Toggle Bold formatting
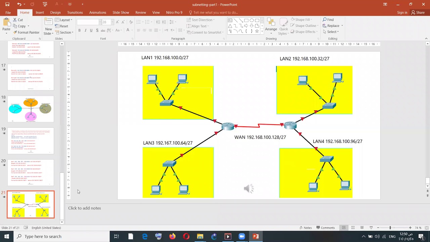Image resolution: width=430 pixels, height=242 pixels. (x=79, y=30)
